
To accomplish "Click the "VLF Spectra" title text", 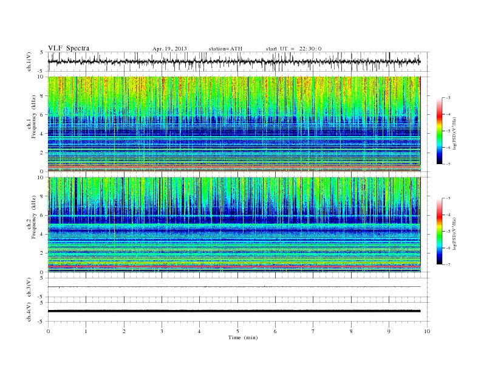I will [69, 48].
